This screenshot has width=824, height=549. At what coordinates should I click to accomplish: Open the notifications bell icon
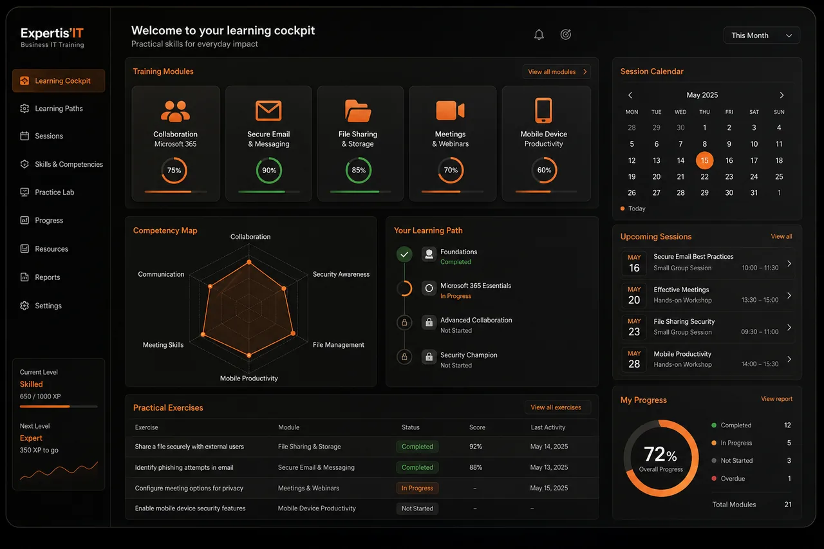coord(539,35)
